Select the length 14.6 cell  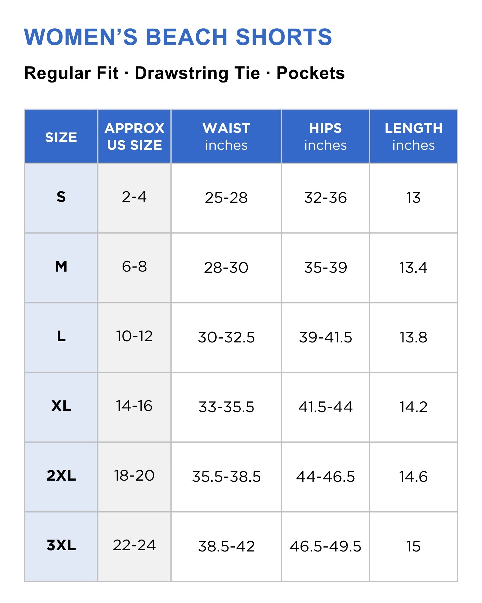414,477
